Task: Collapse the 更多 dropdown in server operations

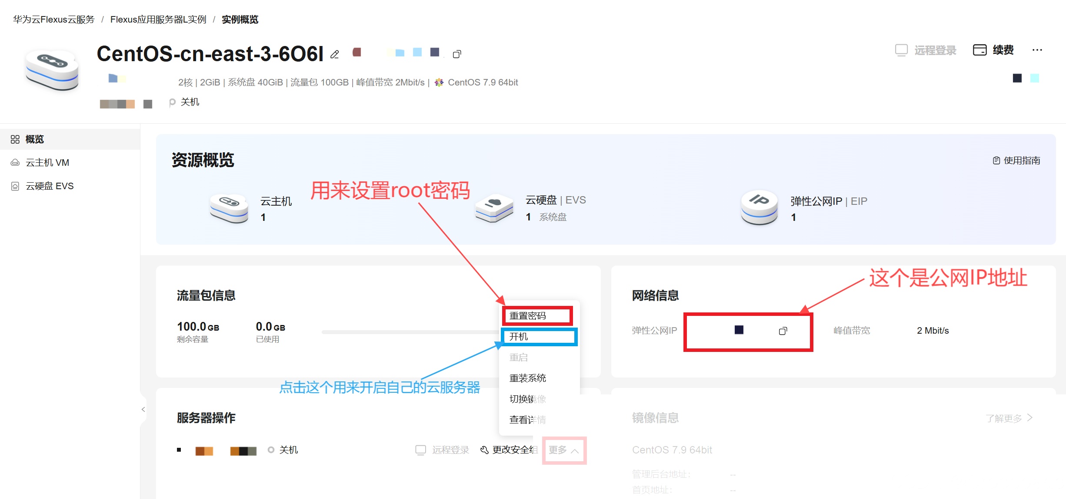Action: (x=564, y=450)
